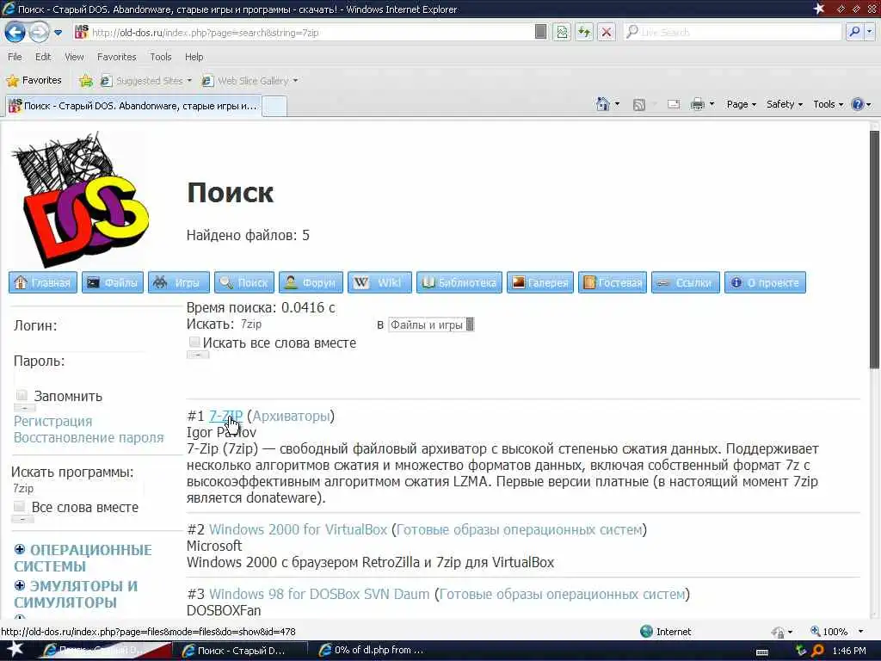Toggle Compatibility View icon
Screen dimensions: 881x661
pos(561,32)
